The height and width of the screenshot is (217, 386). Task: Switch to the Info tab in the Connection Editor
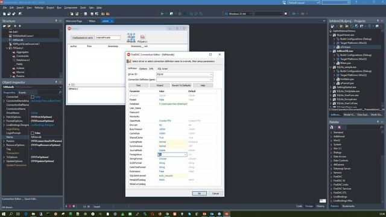pyautogui.click(x=151, y=69)
